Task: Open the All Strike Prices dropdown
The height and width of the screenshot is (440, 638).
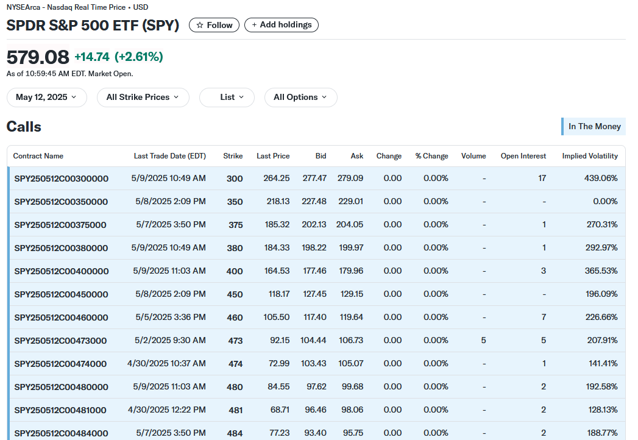Action: coord(143,98)
